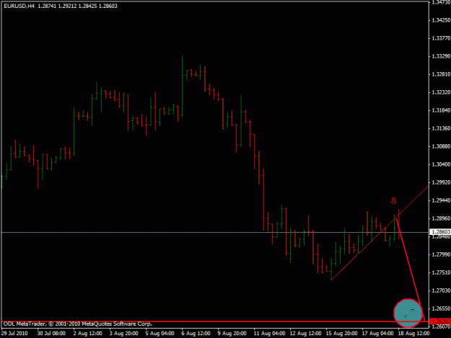Click the 1.31840 price axis label

click(x=441, y=110)
